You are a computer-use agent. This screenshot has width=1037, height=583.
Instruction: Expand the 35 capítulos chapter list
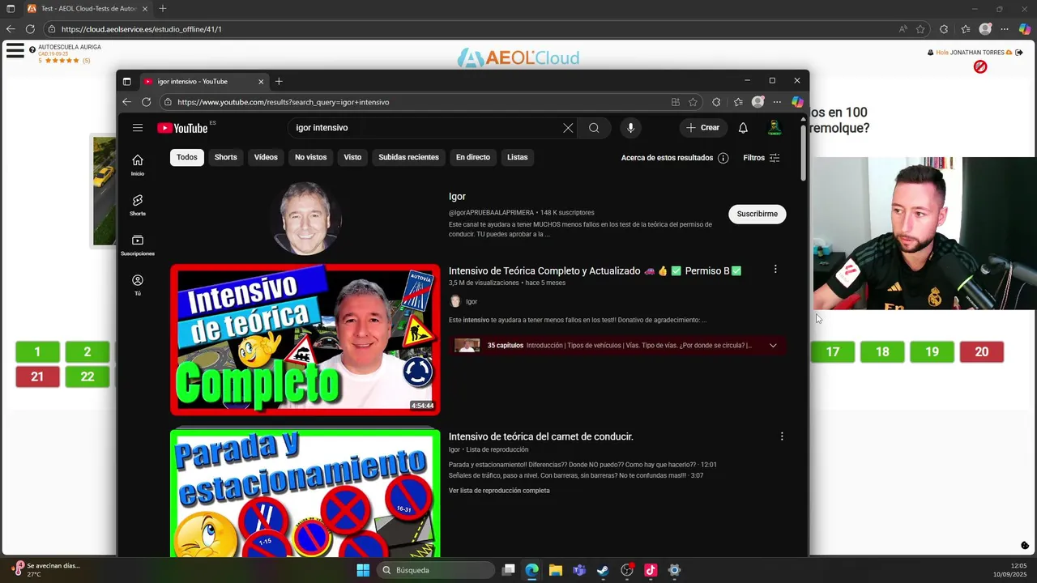773,346
